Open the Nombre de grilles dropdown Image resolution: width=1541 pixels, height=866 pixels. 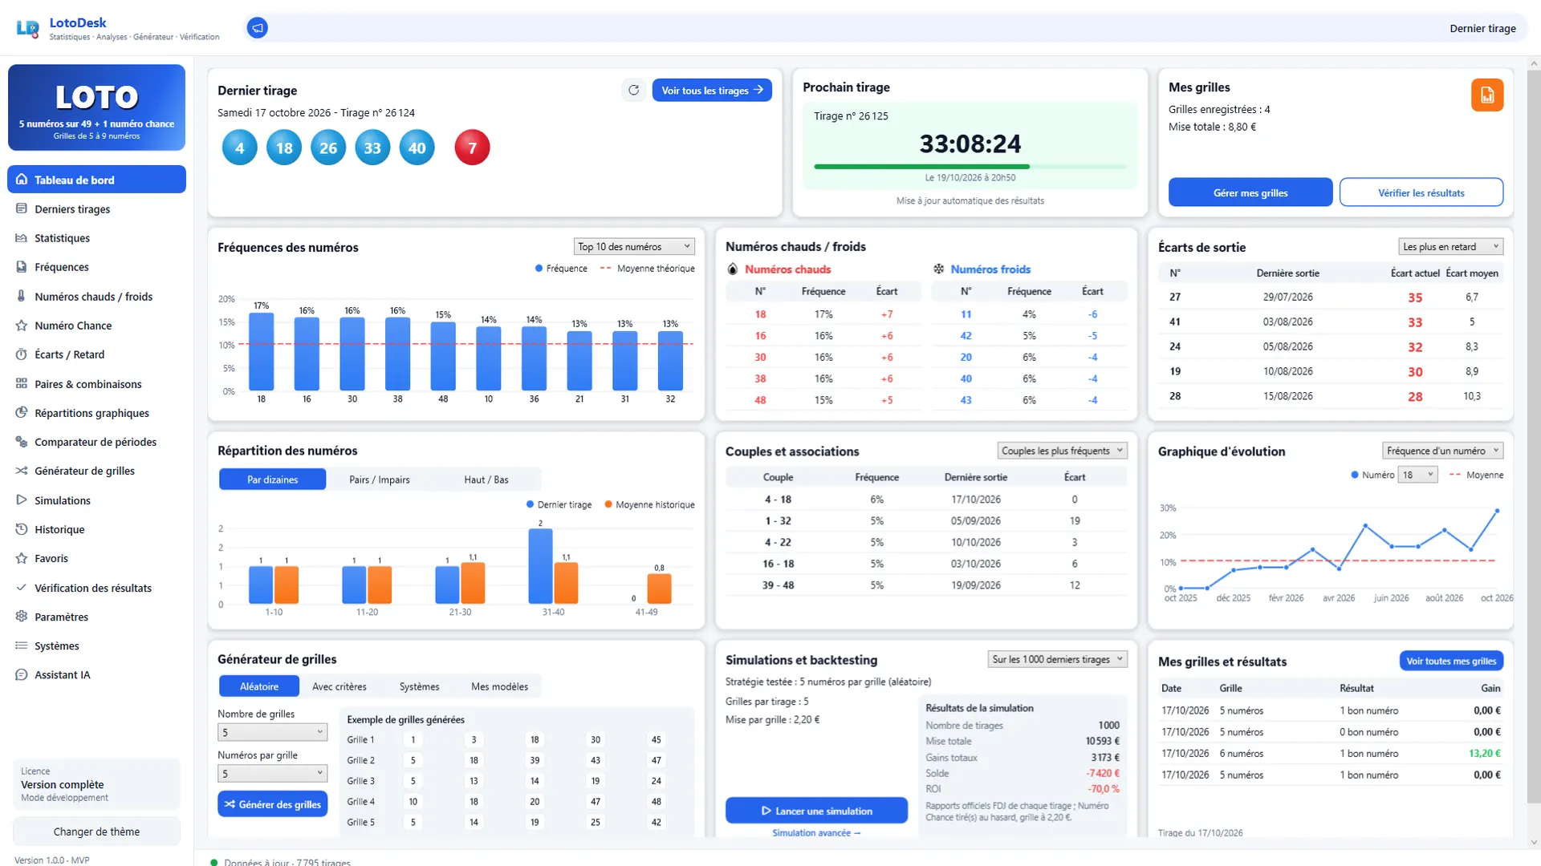coord(272,733)
